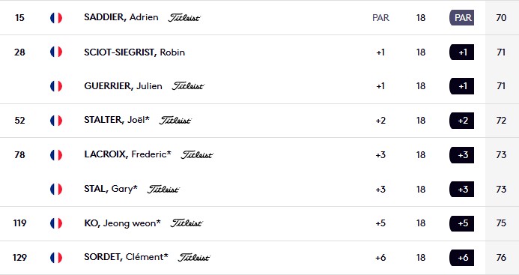Select the STALTER, Joël player name
This screenshot has width=519, height=275.
[117, 120]
